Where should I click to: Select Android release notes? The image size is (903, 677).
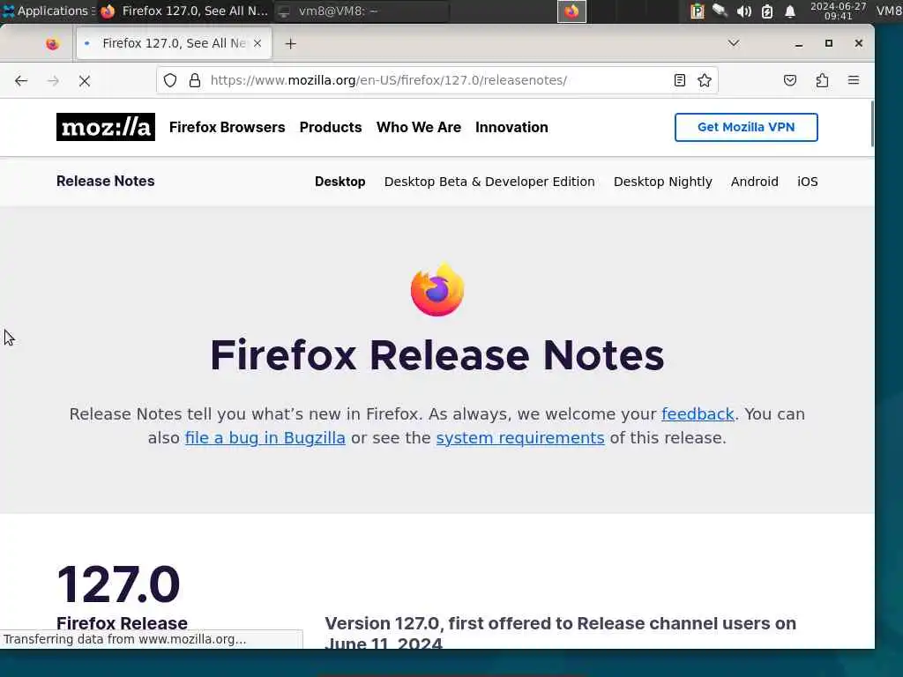click(x=755, y=182)
